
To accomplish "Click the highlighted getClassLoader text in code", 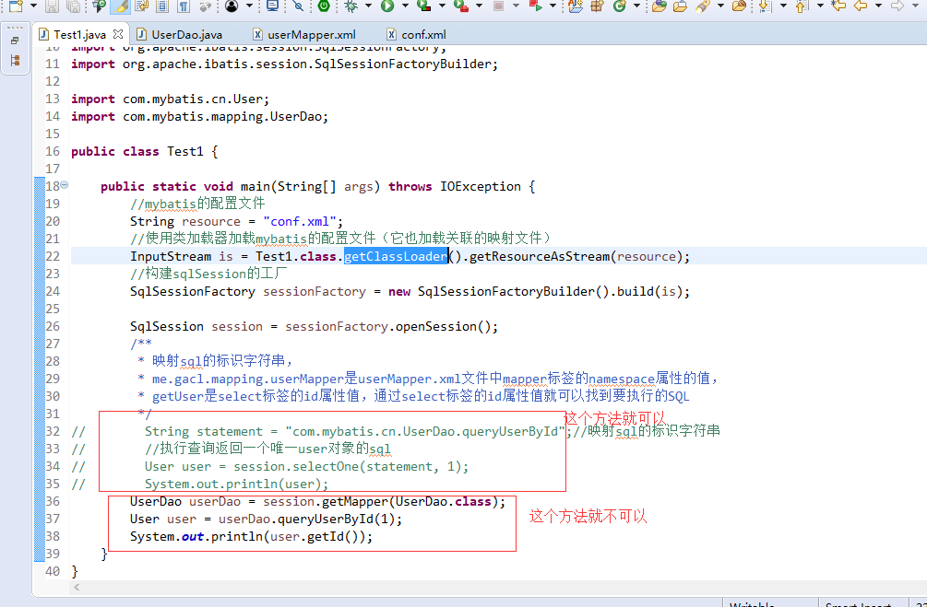I will [x=396, y=256].
